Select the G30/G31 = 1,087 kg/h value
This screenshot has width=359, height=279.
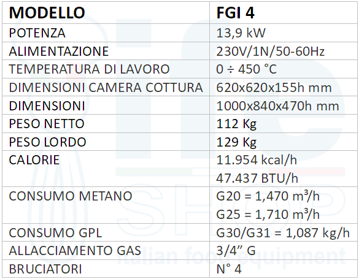pyautogui.click(x=283, y=233)
